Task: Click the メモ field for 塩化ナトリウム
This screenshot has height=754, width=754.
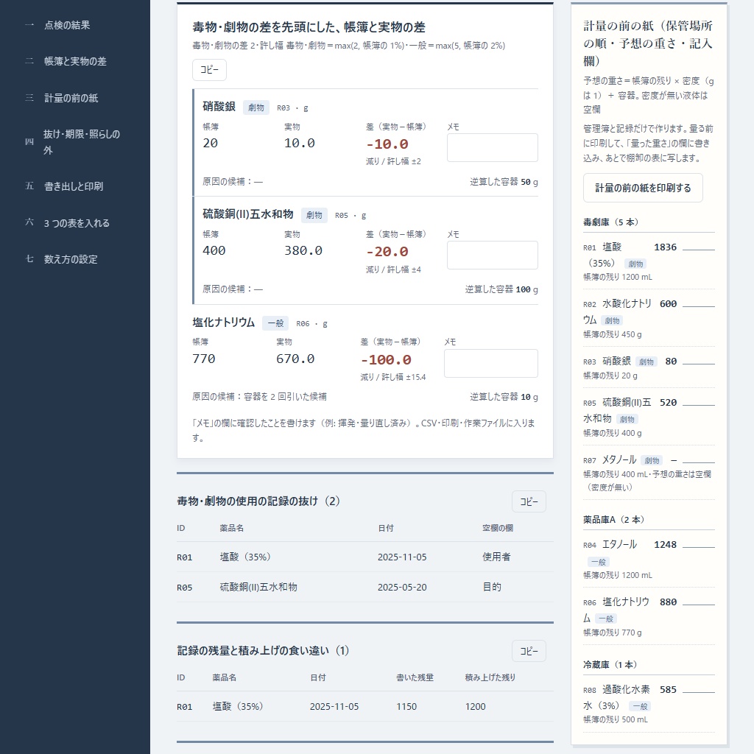Action: click(490, 363)
